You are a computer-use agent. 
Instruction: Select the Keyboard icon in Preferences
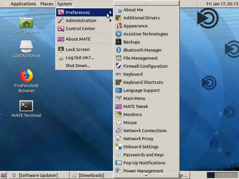(x=118, y=74)
